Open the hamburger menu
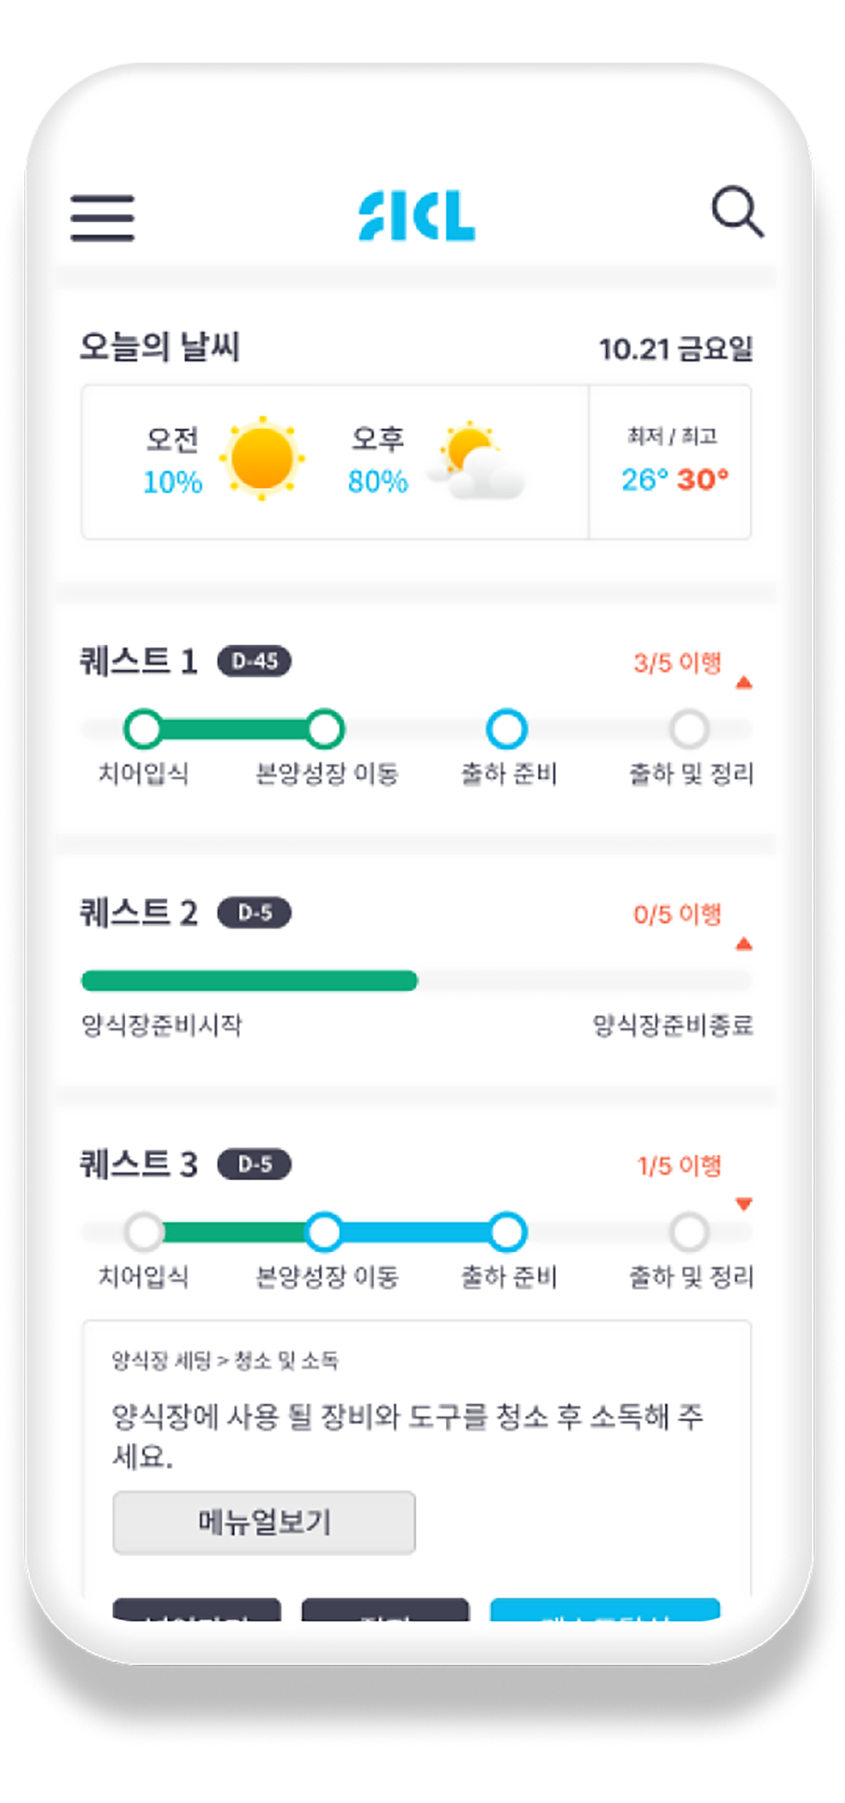 [102, 217]
